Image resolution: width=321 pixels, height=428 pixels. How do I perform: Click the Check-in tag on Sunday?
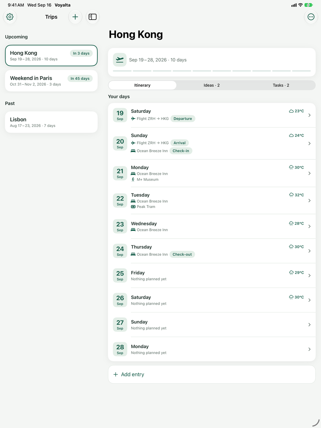pos(181,151)
